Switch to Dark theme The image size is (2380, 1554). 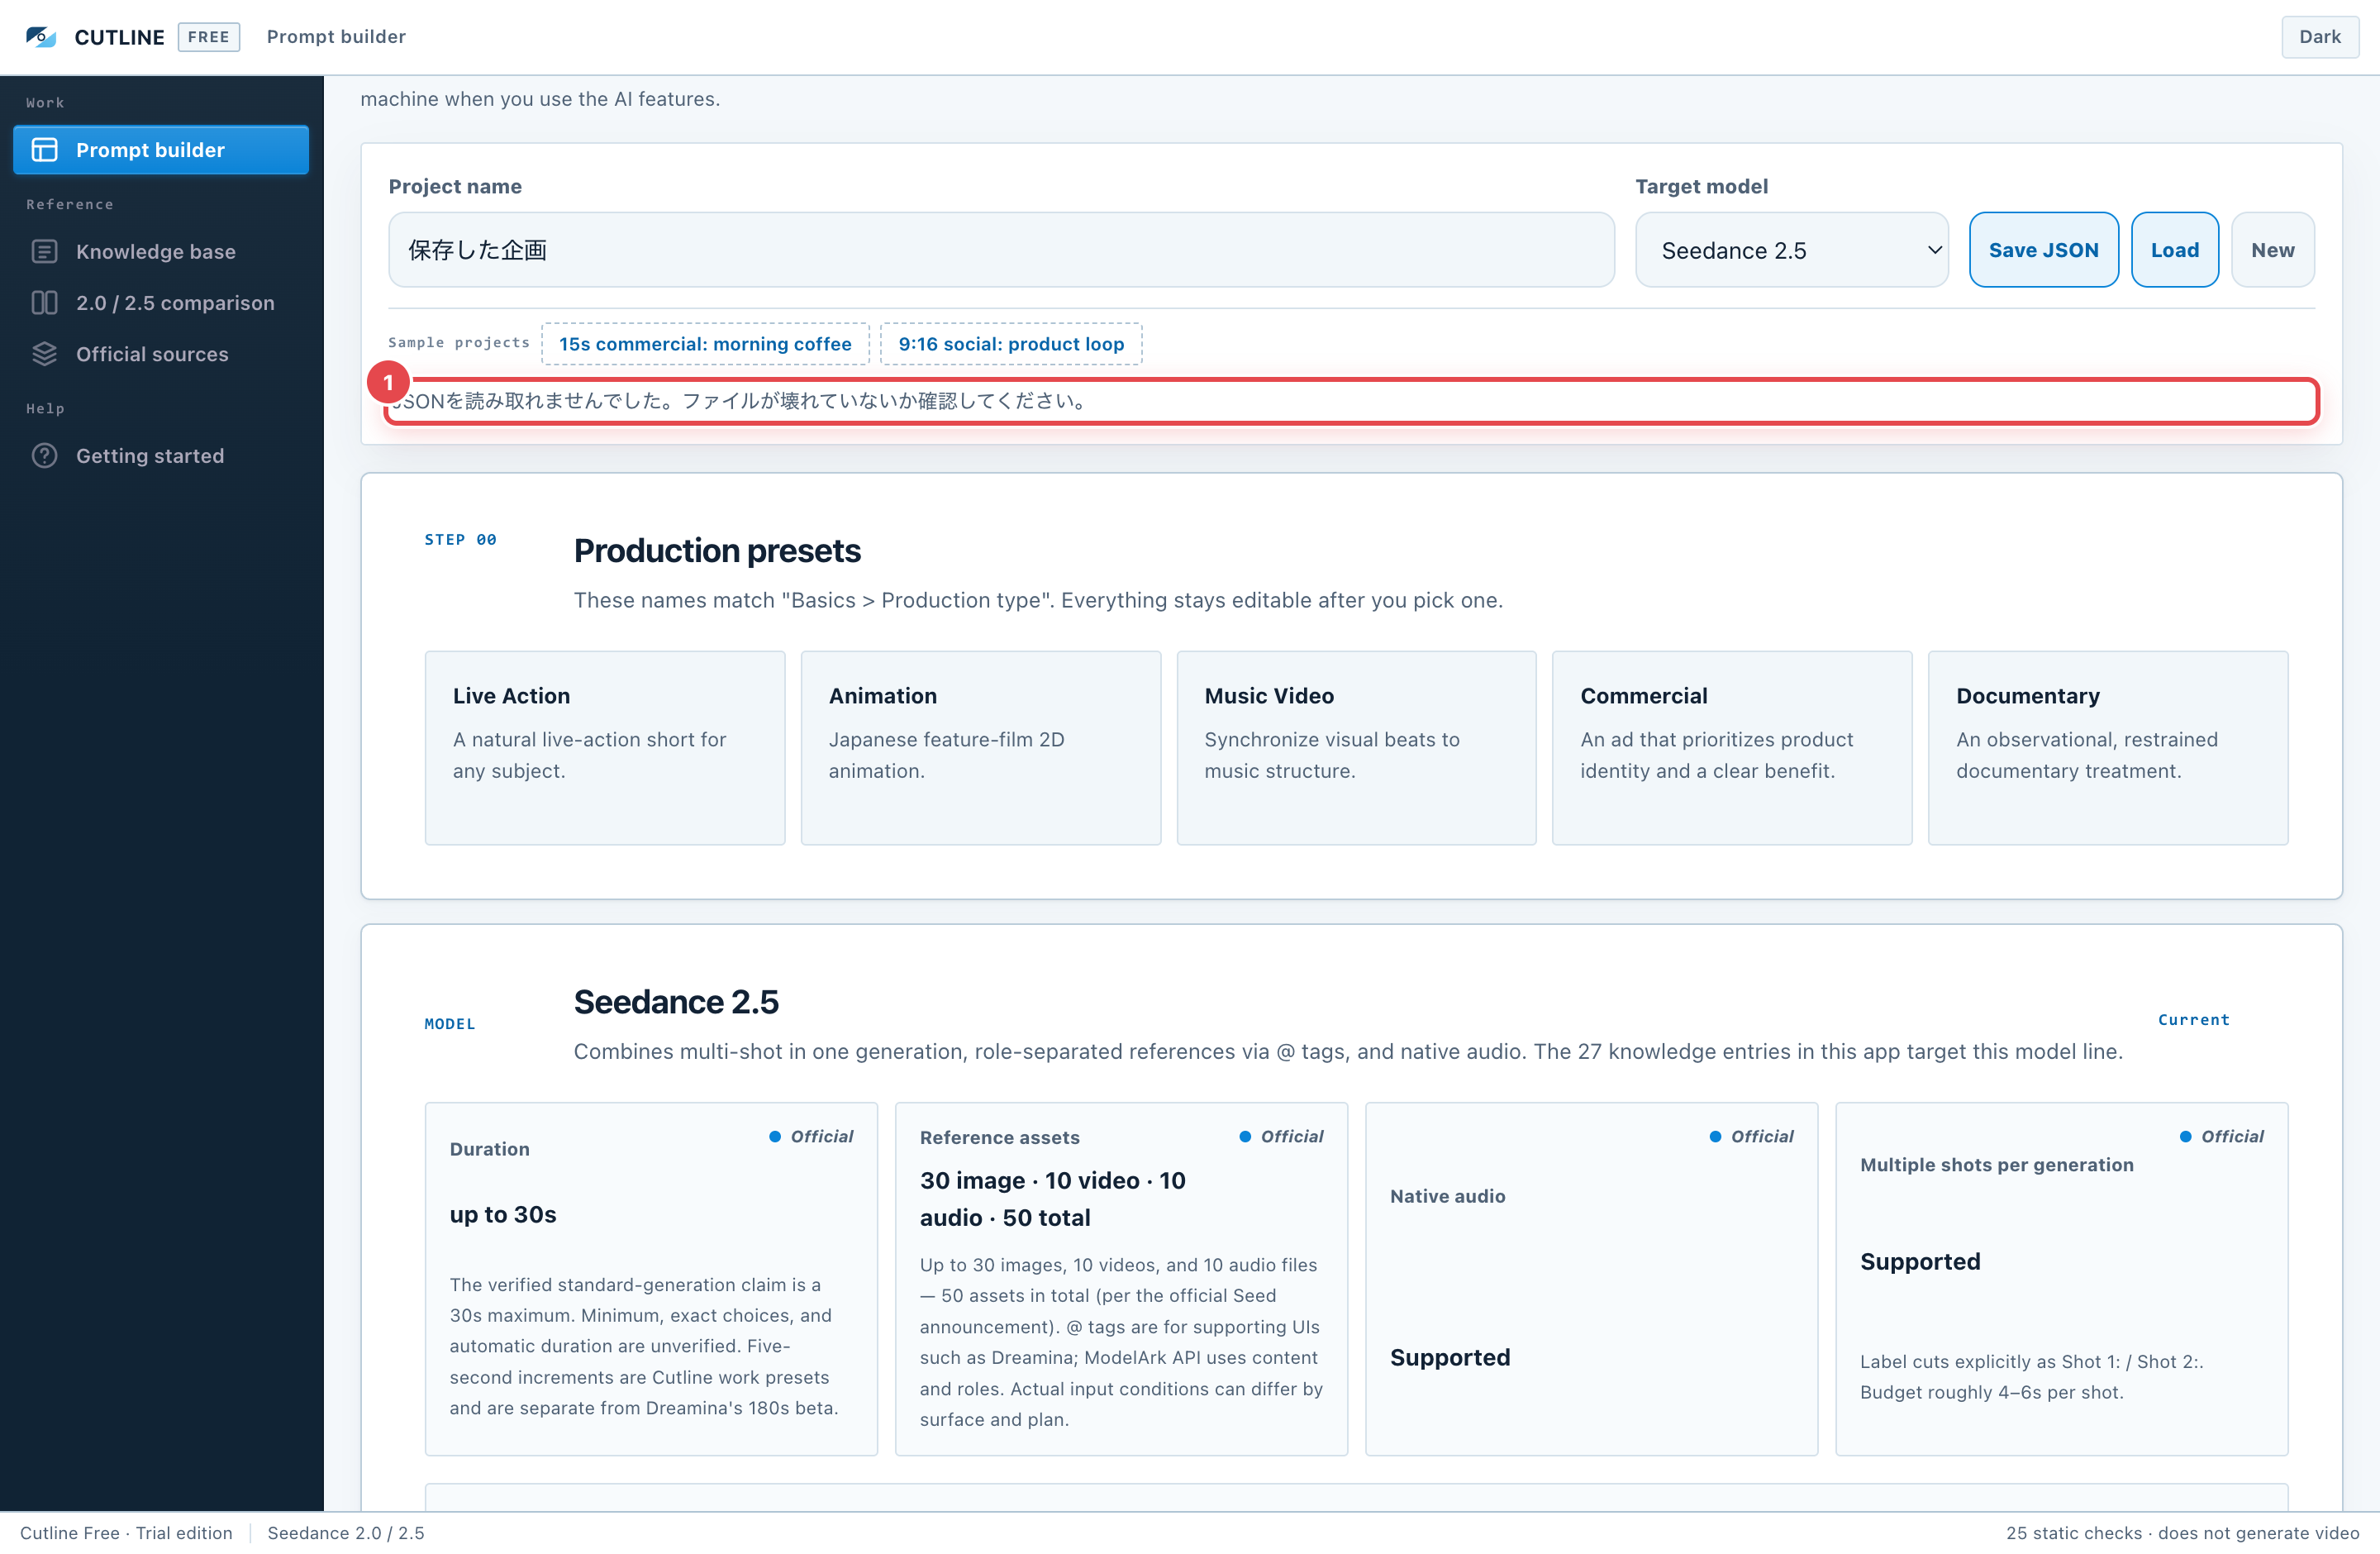click(2320, 37)
